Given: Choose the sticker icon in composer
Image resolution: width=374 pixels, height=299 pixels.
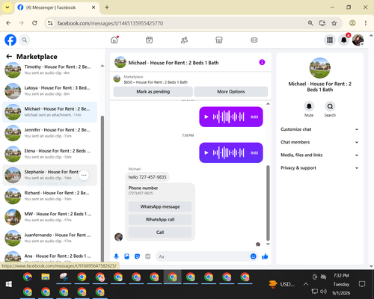Looking at the screenshot, I should (137, 256).
